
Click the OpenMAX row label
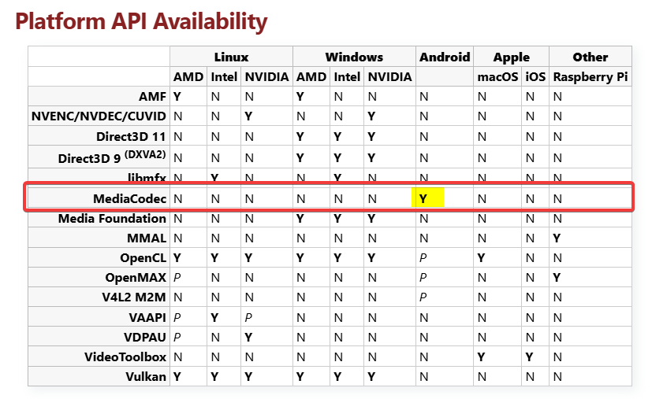coord(136,277)
